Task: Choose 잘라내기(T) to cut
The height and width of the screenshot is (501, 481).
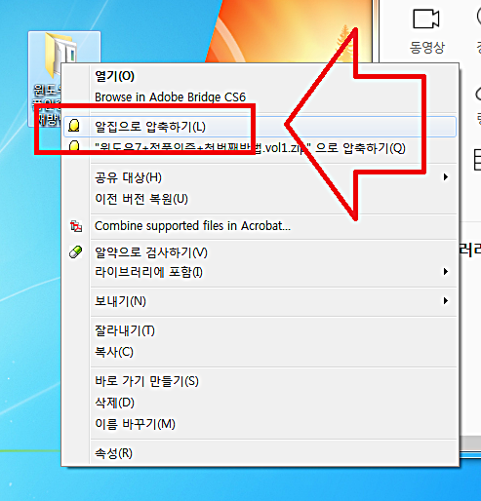Action: tap(260, 330)
